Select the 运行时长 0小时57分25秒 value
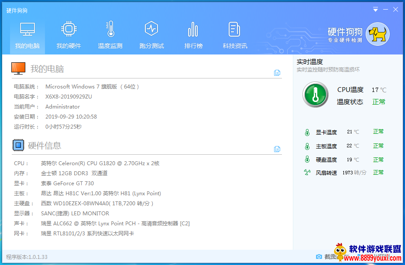The image size is (405, 265). (x=64, y=127)
